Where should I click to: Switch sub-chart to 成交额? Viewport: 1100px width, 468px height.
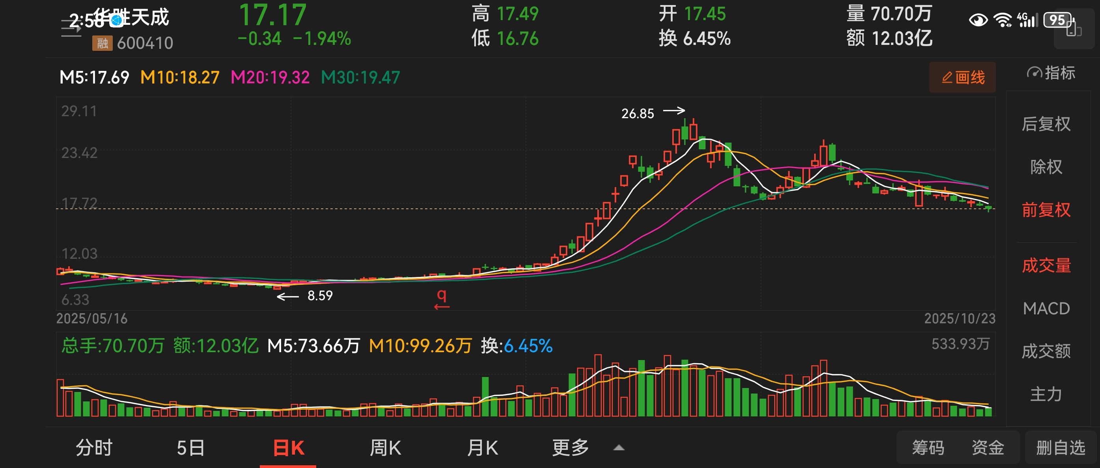tap(1046, 351)
